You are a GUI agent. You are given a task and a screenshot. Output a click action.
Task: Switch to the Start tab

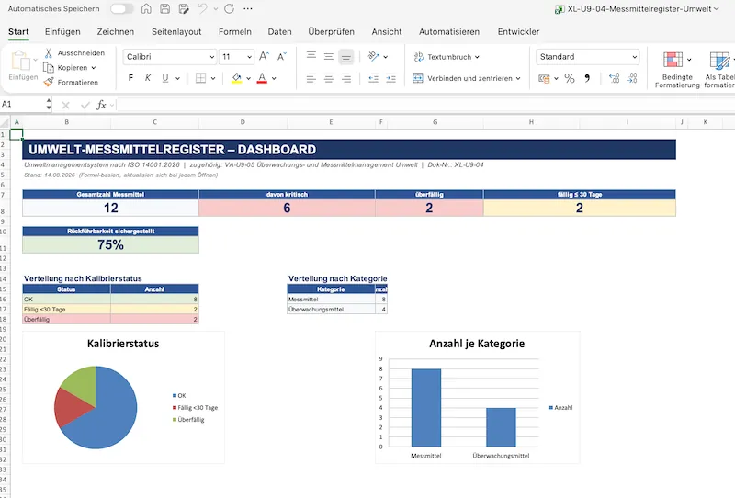[18, 31]
